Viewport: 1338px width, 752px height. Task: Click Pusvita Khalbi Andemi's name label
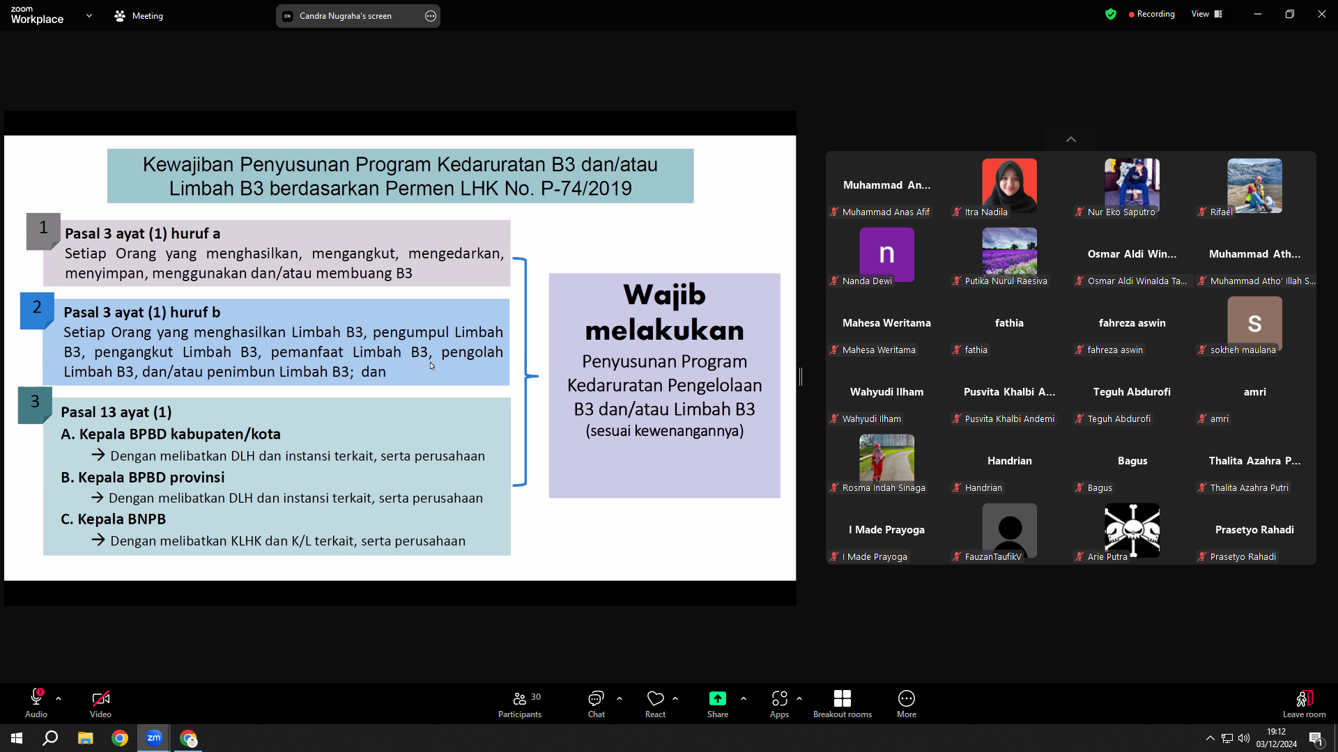pos(1009,418)
